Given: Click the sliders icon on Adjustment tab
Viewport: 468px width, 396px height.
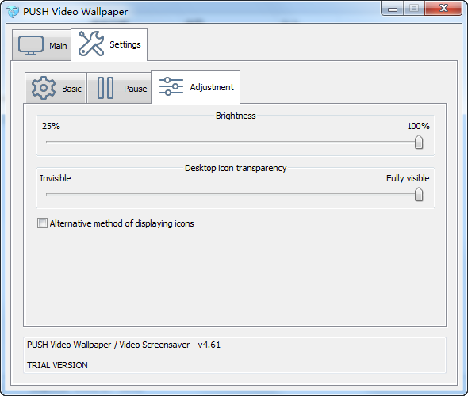Looking at the screenshot, I should pos(171,86).
